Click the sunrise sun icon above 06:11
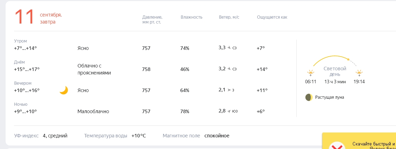Image resolution: width=396 pixels, height=149 pixels. (310, 73)
